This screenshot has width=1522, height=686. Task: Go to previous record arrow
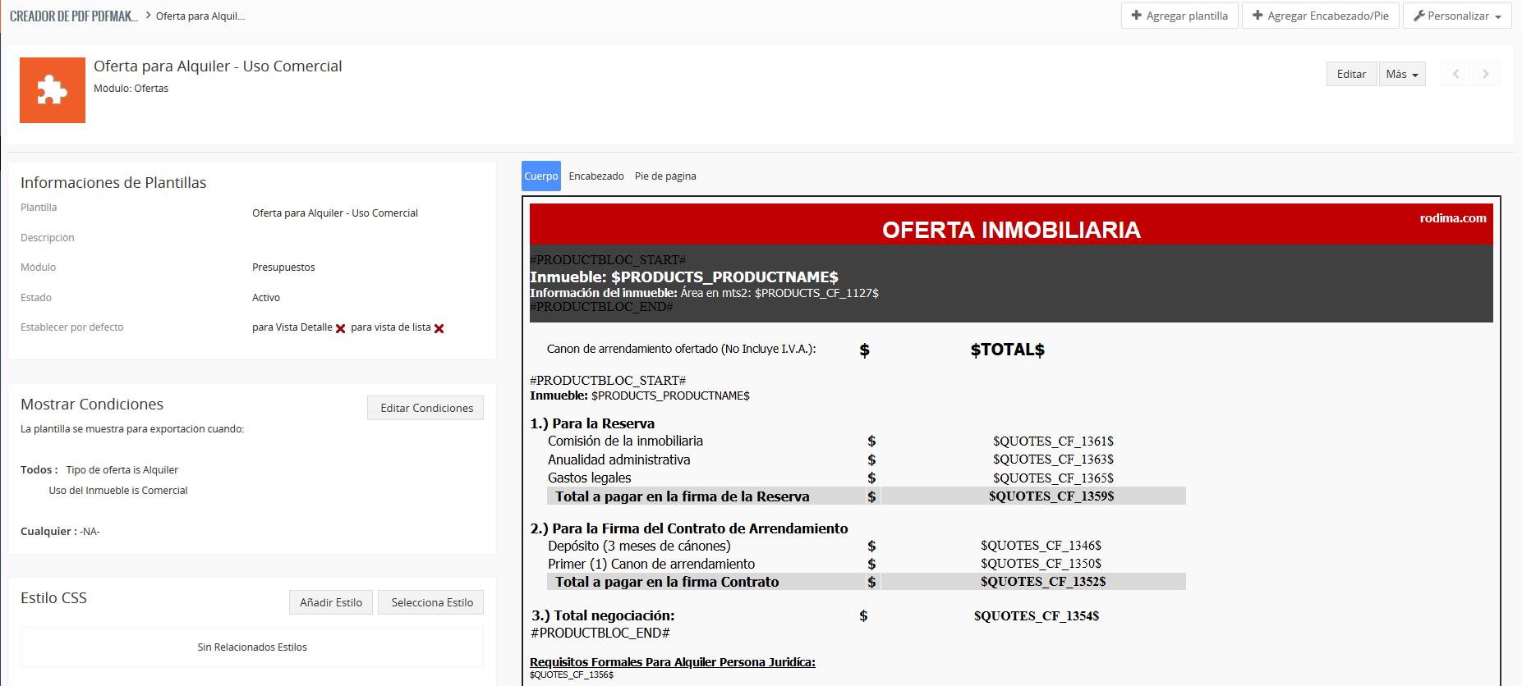click(1455, 74)
